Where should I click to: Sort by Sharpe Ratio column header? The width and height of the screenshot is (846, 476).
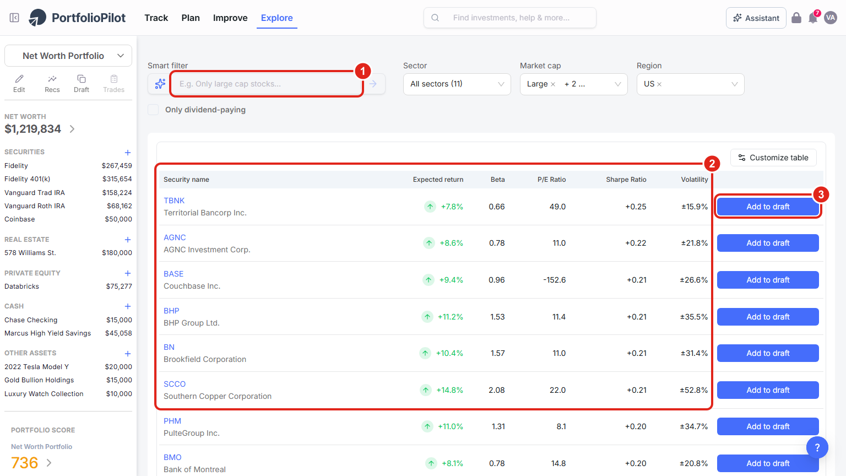point(626,180)
